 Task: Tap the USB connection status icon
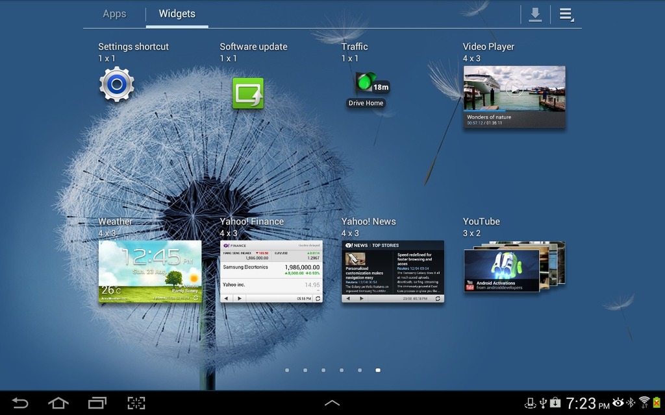544,403
